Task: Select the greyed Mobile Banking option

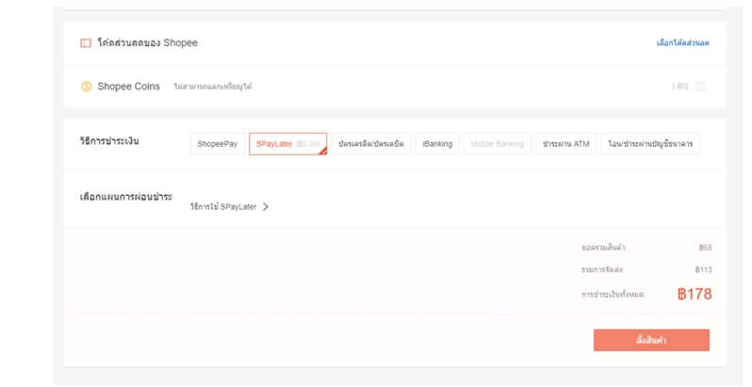Action: 498,144
